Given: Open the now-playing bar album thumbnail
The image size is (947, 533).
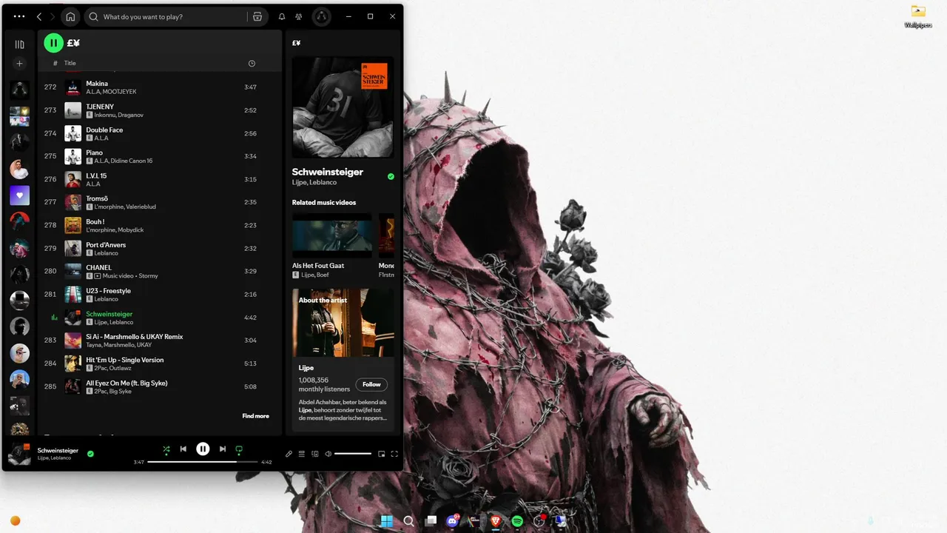Looking at the screenshot, I should (19, 453).
